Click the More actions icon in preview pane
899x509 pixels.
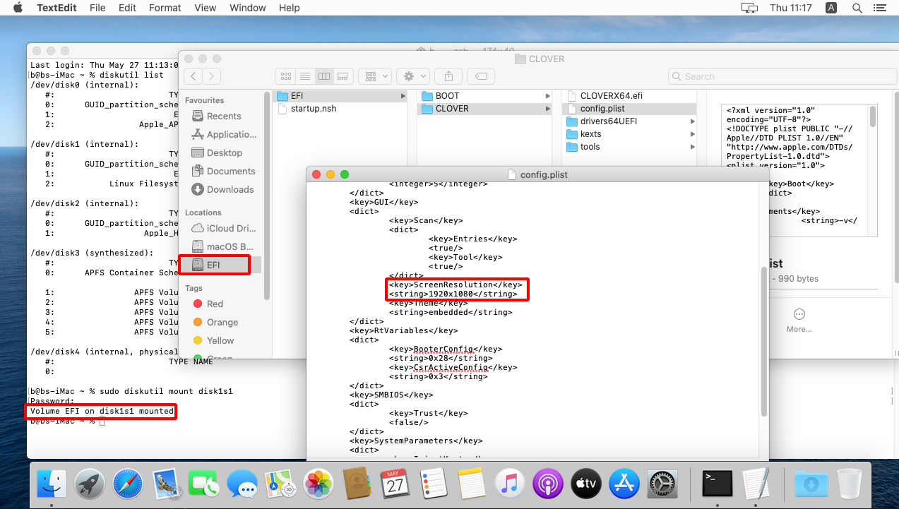coord(799,314)
